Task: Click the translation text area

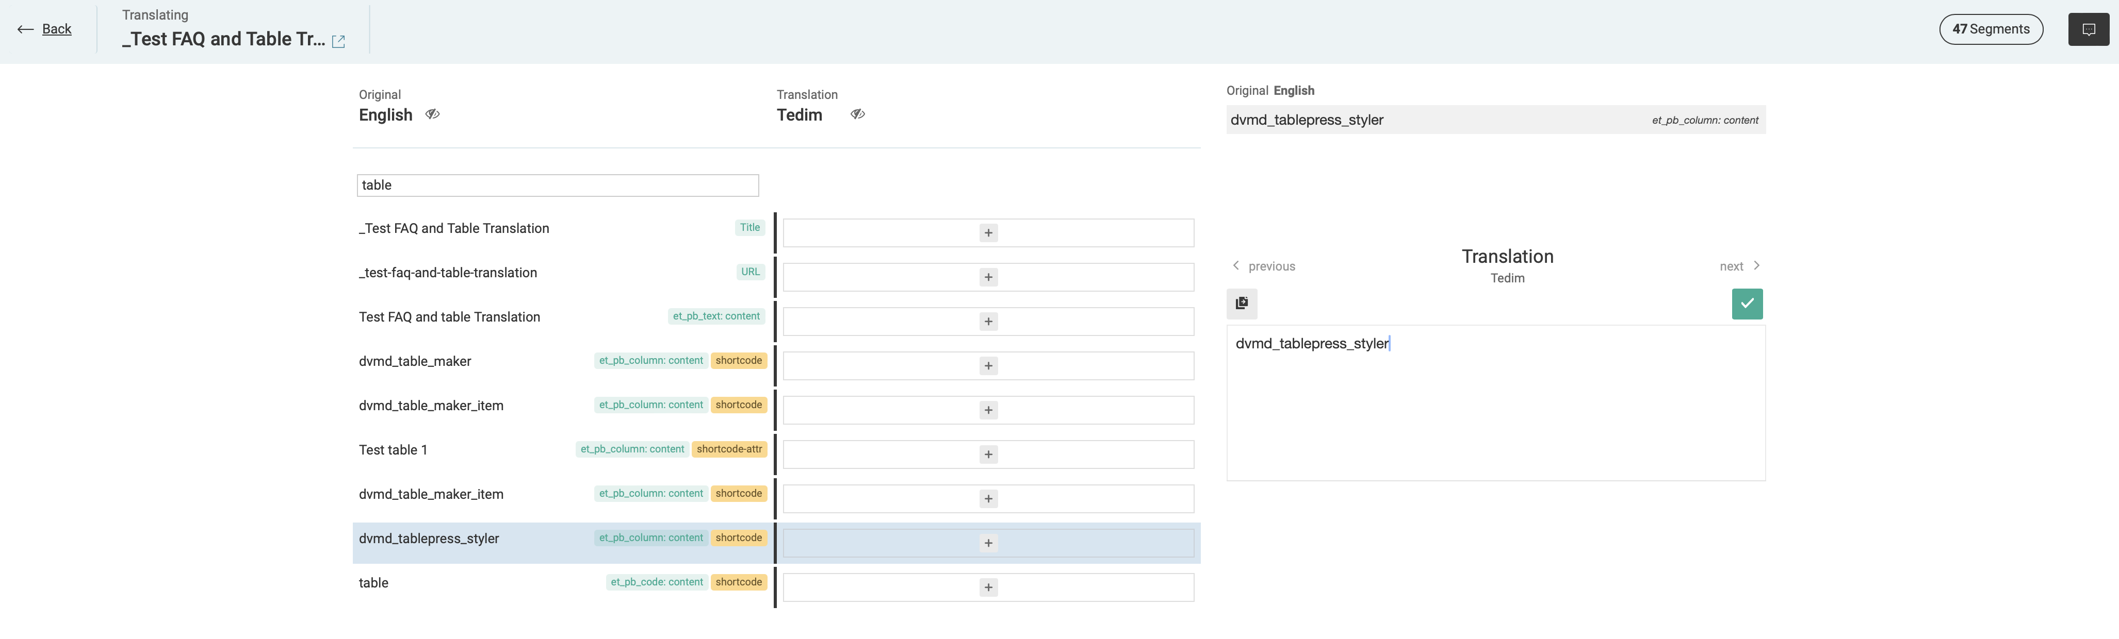Action: click(1495, 402)
